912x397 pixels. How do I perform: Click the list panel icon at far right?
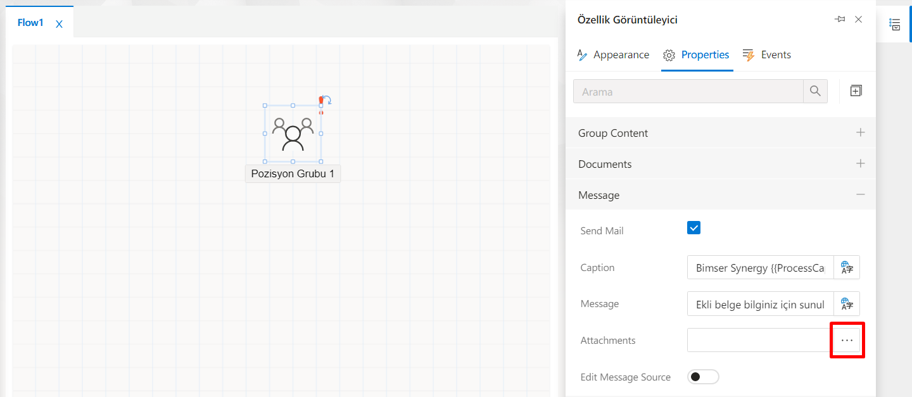pos(895,24)
